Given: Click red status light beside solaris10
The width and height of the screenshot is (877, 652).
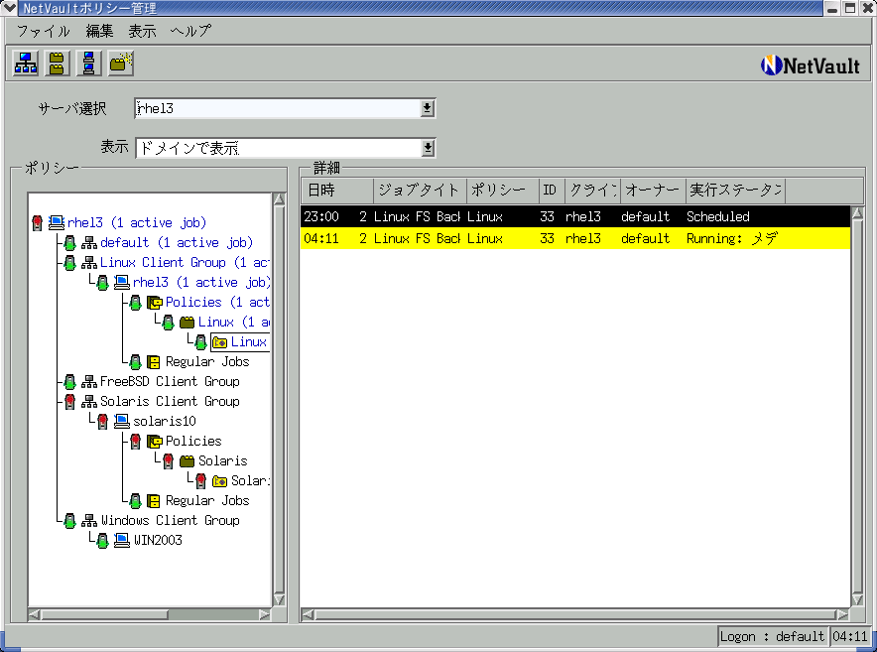Looking at the screenshot, I should click(x=102, y=422).
